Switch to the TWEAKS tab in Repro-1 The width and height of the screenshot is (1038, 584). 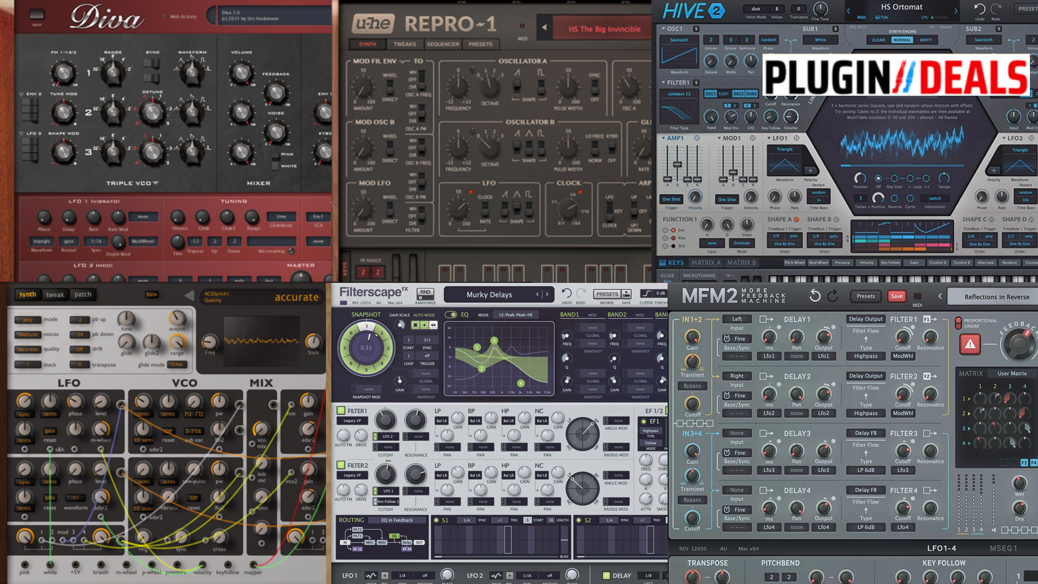coord(404,44)
